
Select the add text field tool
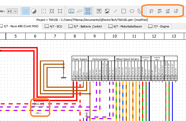click(99, 11)
